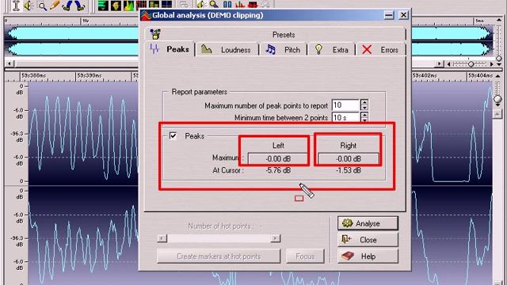Click the Focus button
This screenshot has height=285, width=507.
(305, 256)
